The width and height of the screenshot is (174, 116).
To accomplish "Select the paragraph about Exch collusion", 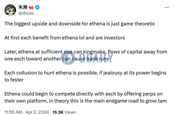I will click(85, 76).
